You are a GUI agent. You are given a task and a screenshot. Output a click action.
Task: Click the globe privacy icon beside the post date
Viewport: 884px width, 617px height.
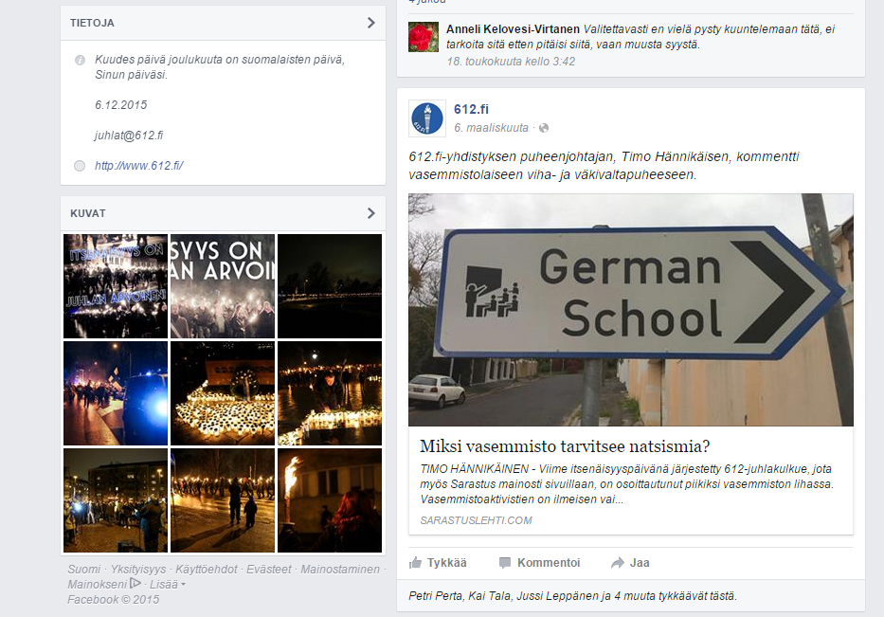click(544, 128)
